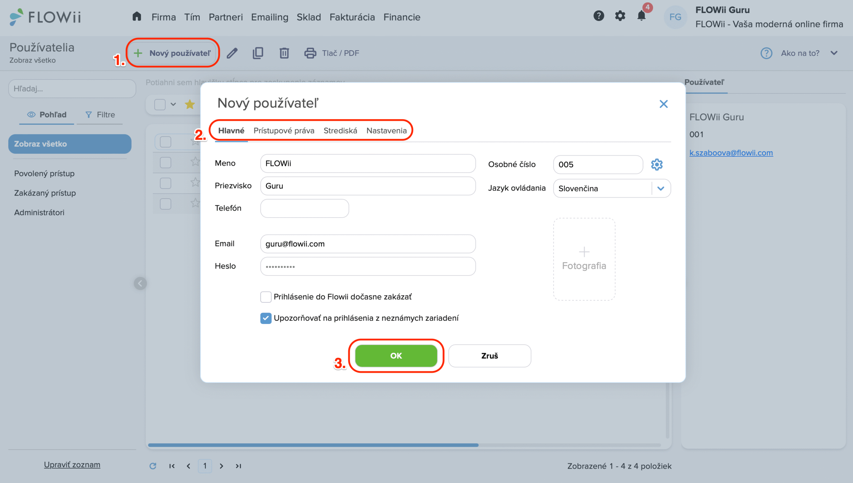
Task: Open the Financie menu
Action: [402, 17]
